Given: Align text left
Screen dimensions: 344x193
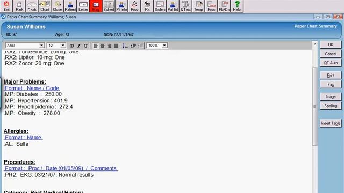Looking at the screenshot, I should (x=96, y=46).
